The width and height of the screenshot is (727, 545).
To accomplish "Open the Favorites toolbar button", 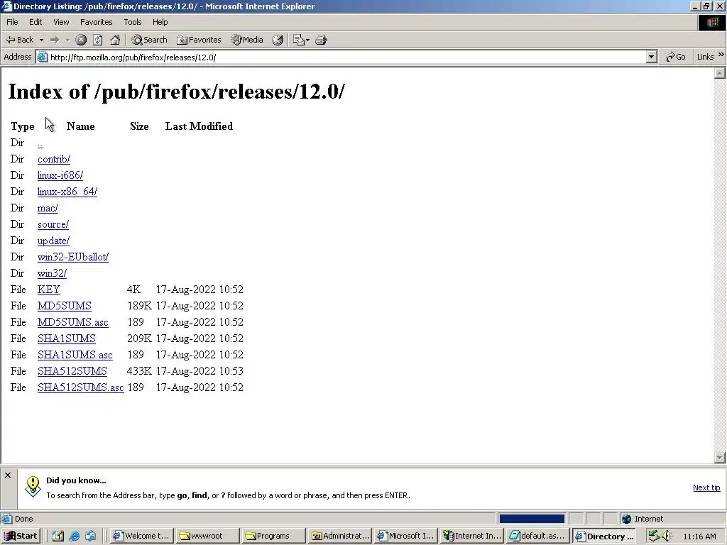I will click(x=199, y=40).
